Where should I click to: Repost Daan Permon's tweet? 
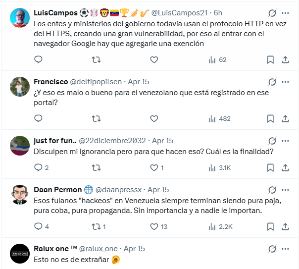click(97, 226)
